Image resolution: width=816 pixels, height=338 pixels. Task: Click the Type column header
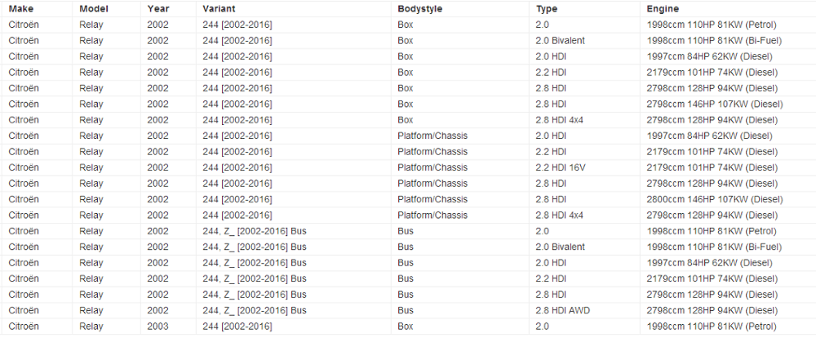coord(548,8)
